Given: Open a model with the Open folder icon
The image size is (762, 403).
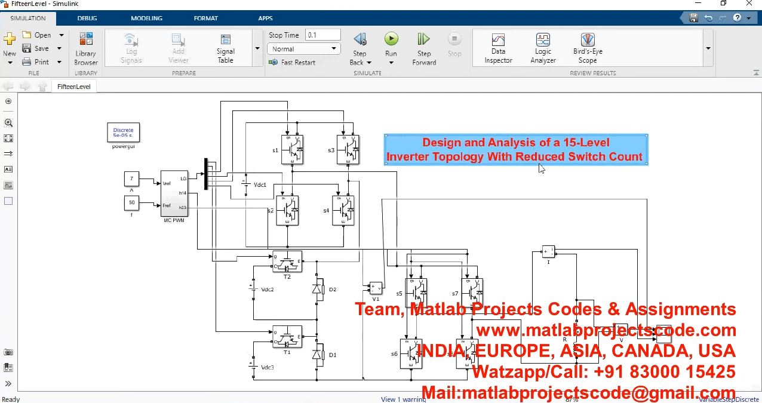Looking at the screenshot, I should [27, 35].
